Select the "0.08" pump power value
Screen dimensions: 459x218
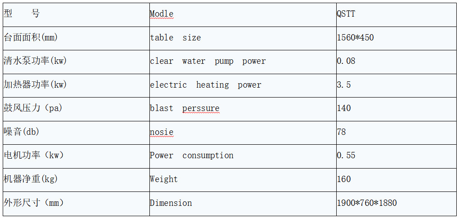(346, 61)
